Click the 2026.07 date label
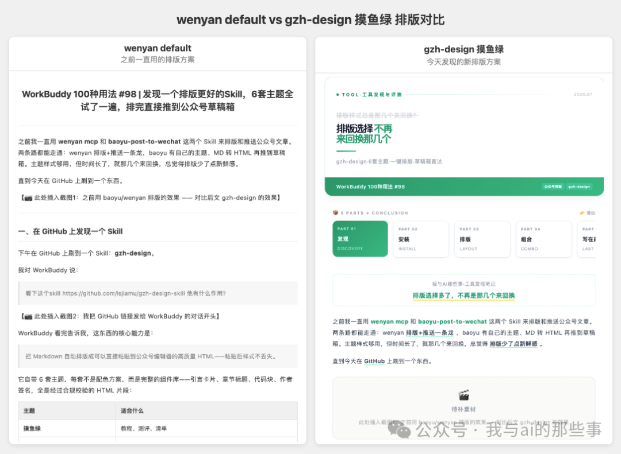This screenshot has width=621, height=454. [x=583, y=95]
